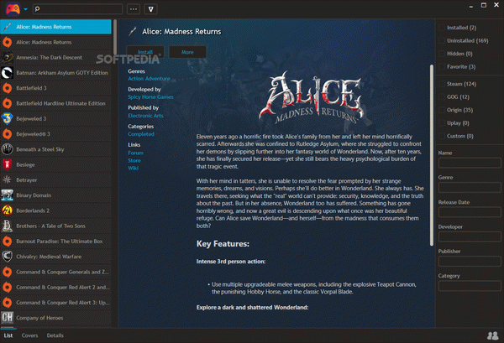The image size is (504, 343).
Task: Open the three-dots options button
Action: point(134,9)
